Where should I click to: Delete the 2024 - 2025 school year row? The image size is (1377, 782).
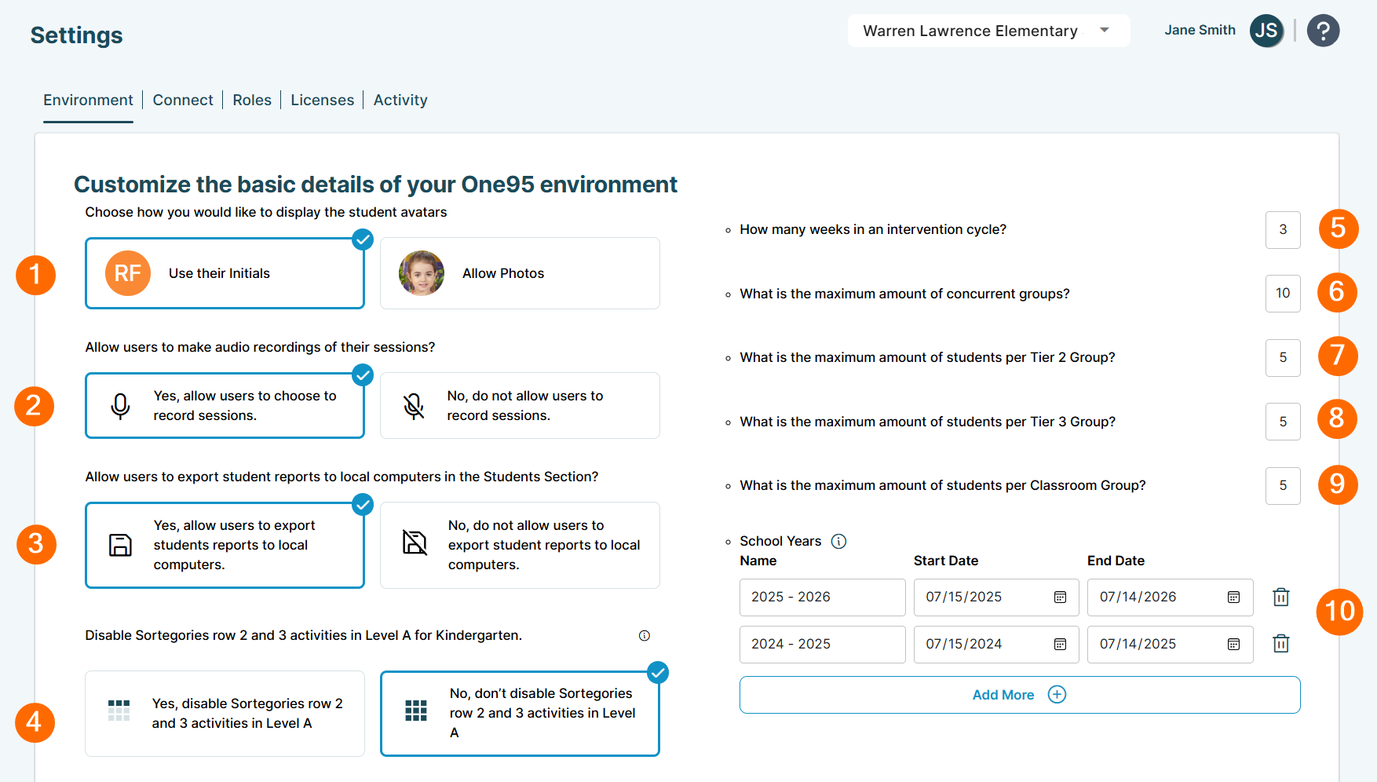(1281, 644)
